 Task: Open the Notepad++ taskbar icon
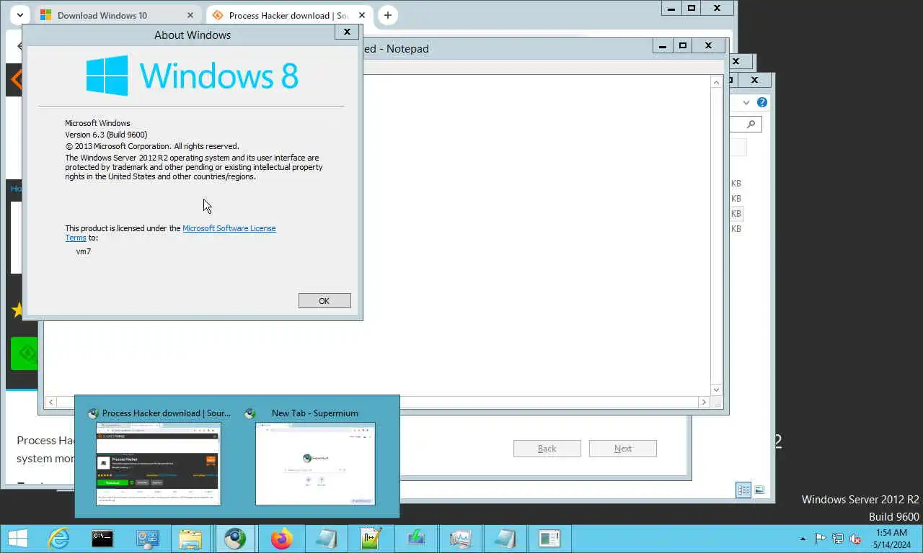[371, 539]
